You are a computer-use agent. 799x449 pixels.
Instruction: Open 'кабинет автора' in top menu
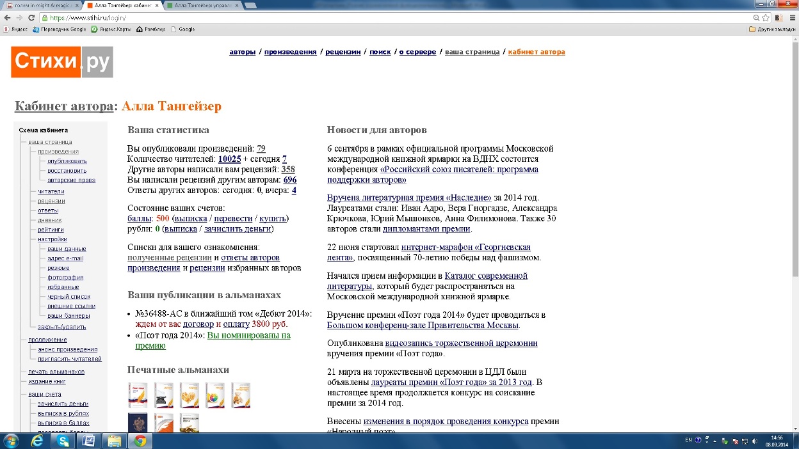pos(537,52)
